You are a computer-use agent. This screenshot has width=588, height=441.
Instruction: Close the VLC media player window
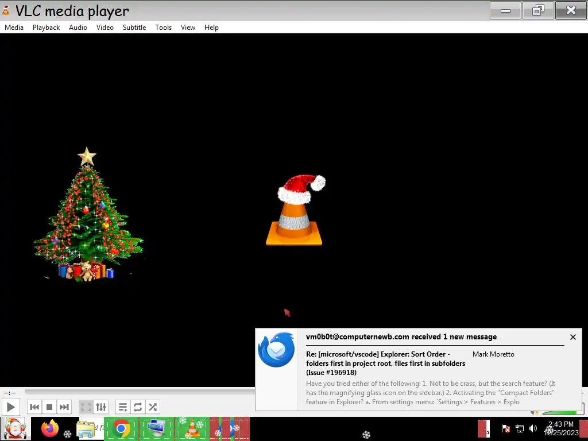coord(571,10)
